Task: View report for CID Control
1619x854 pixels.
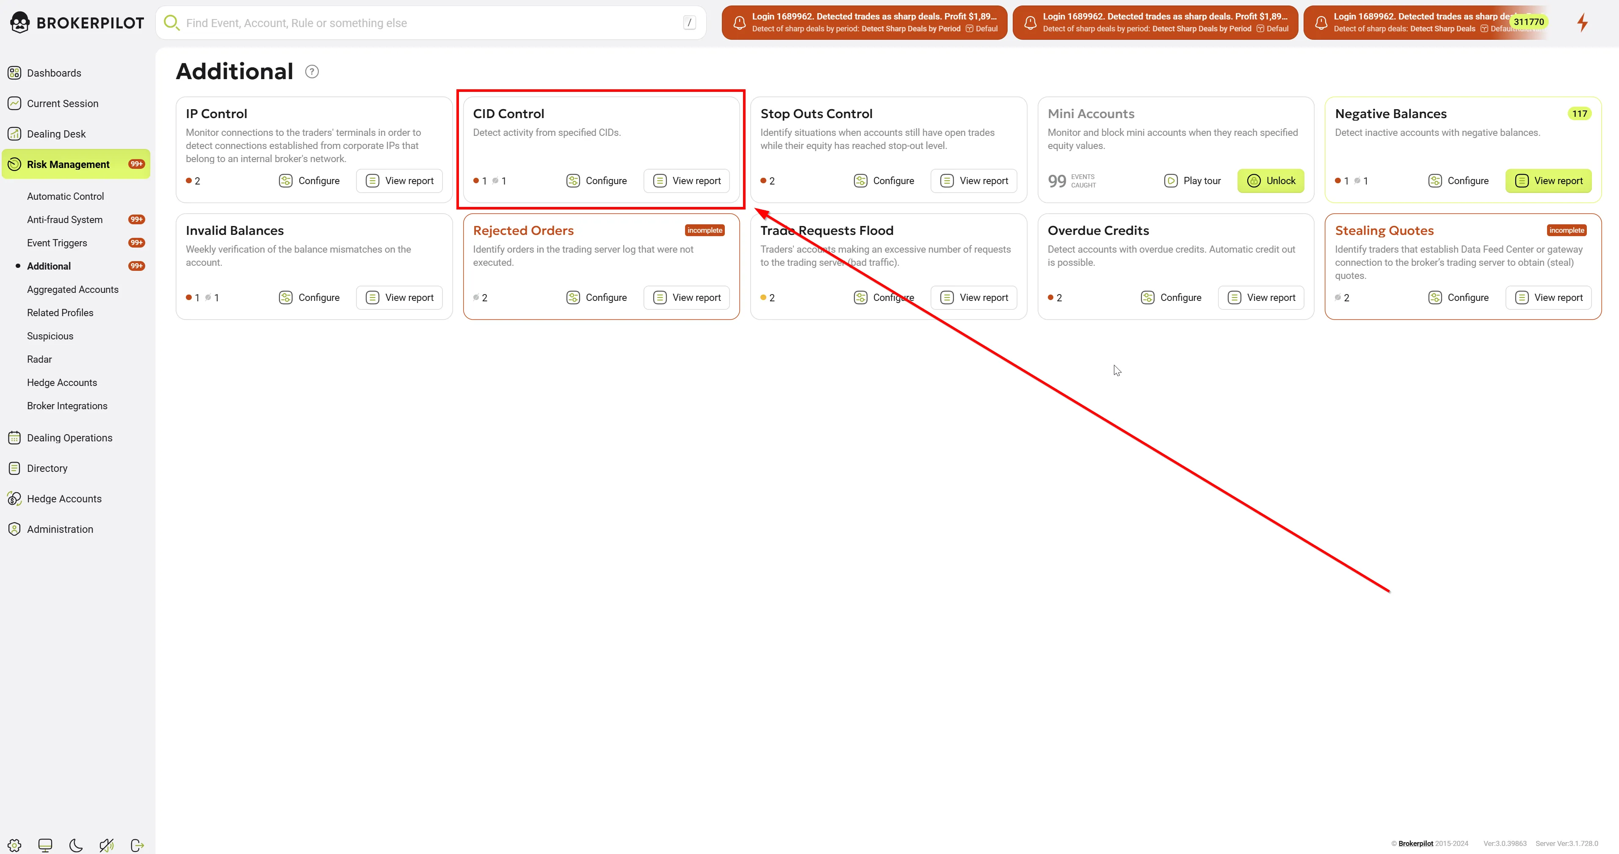Action: pos(687,181)
